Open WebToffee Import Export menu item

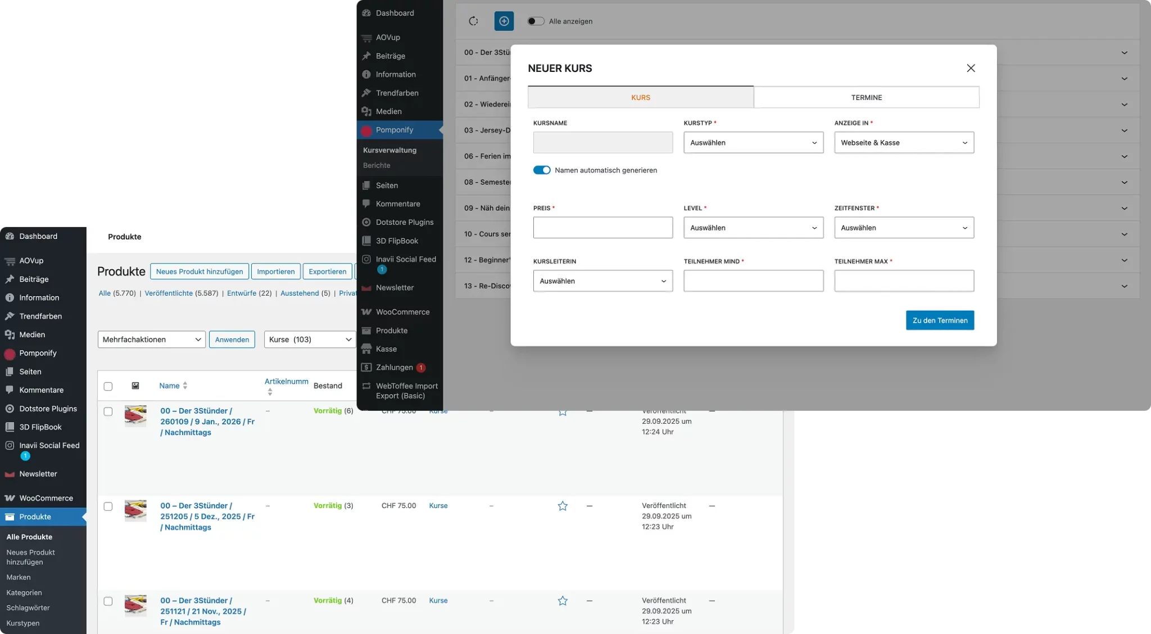click(406, 391)
